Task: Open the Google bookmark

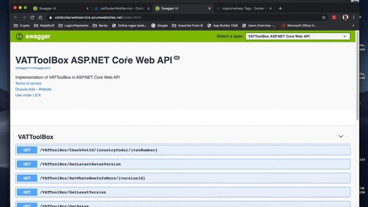Action: coord(159,25)
